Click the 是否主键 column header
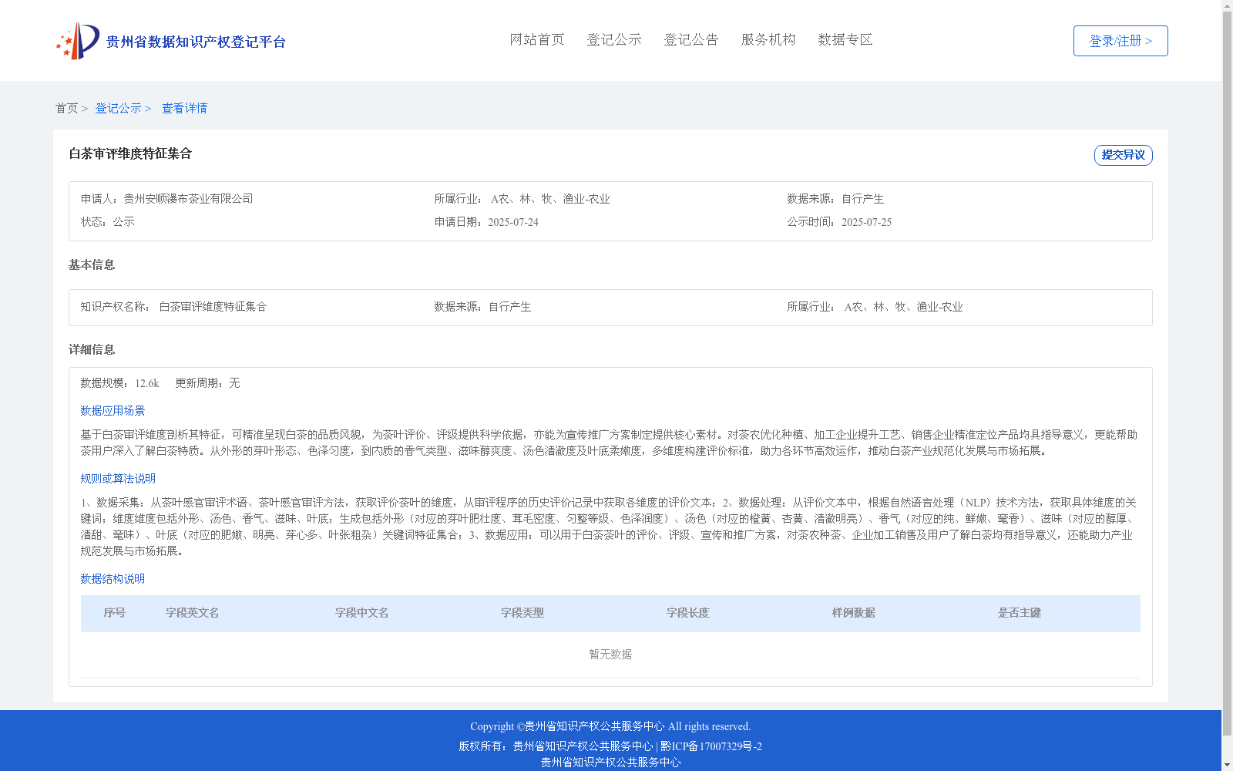Screen dimensions: 1233x771 coord(1020,613)
